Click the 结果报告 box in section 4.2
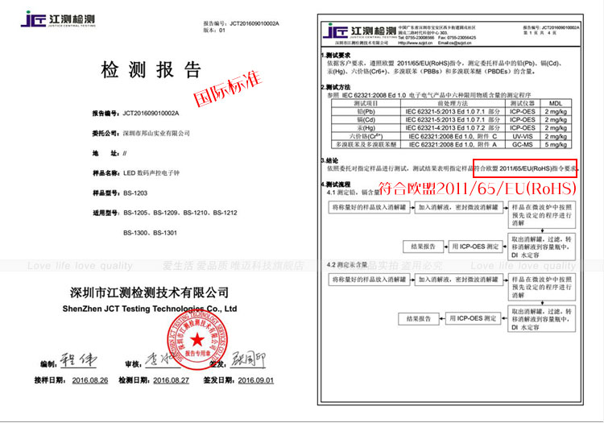Viewport: 604px width, 423px height. click(x=418, y=318)
